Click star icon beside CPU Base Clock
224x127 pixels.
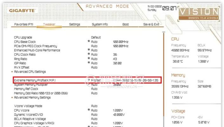[89, 41]
